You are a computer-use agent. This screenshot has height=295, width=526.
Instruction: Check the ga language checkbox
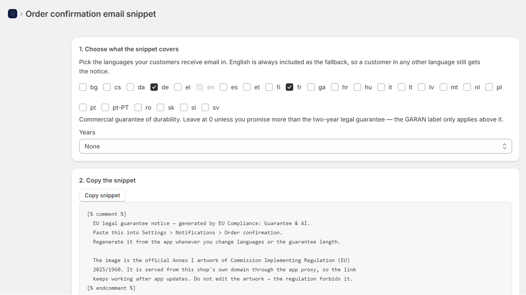click(311, 87)
